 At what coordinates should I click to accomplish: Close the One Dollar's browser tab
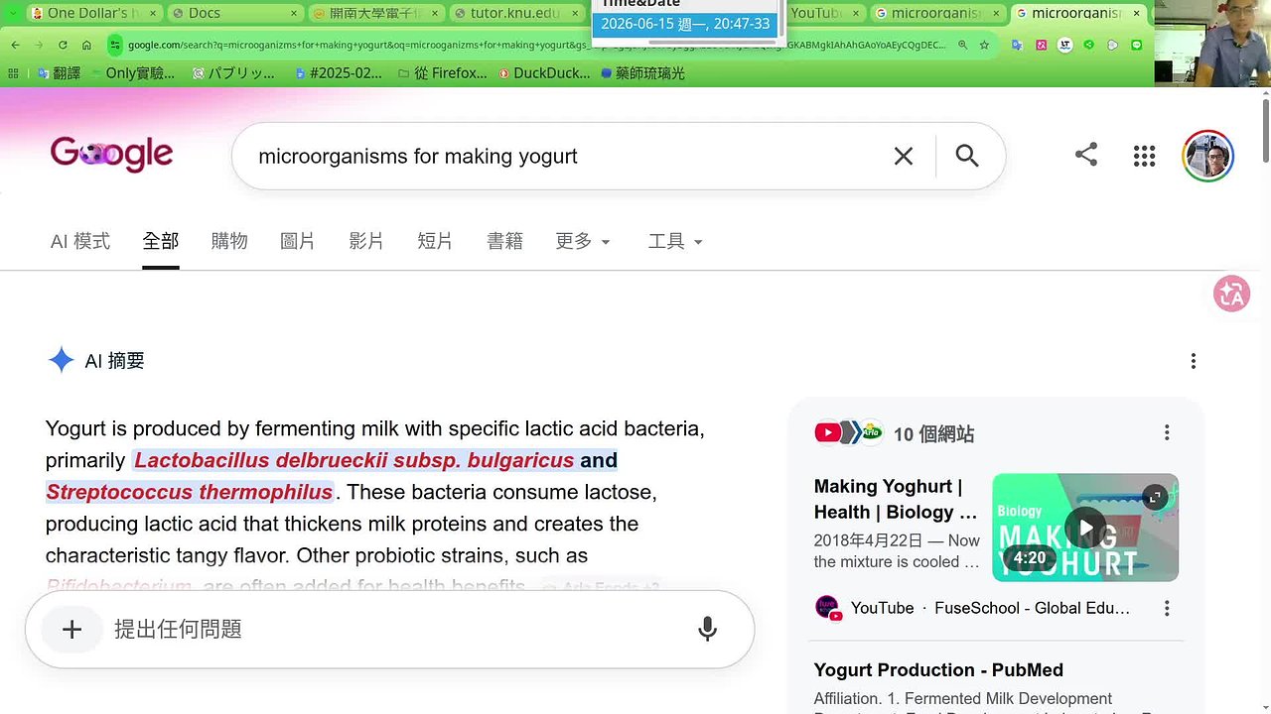click(x=153, y=14)
